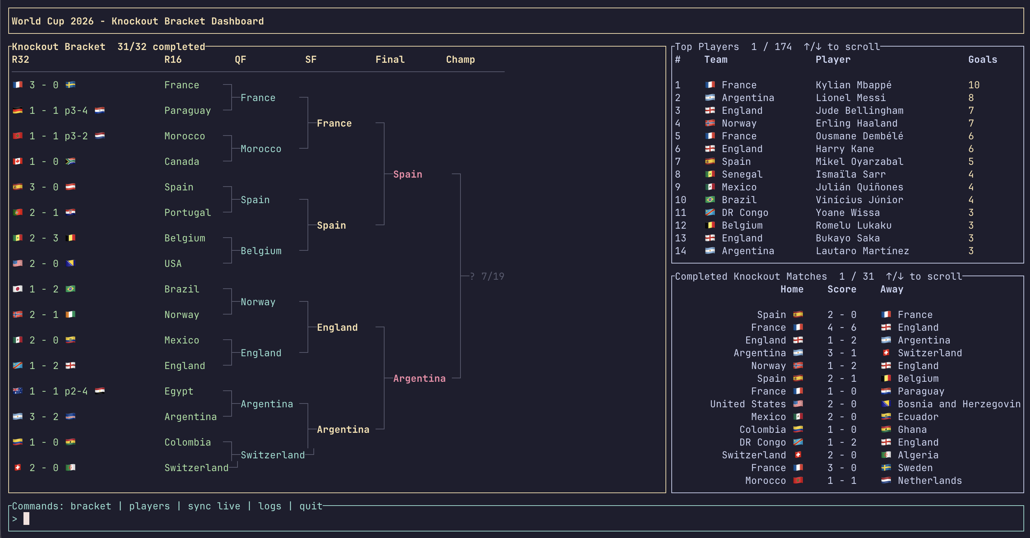Click Egypt in the R16 column
The width and height of the screenshot is (1030, 538).
179,391
